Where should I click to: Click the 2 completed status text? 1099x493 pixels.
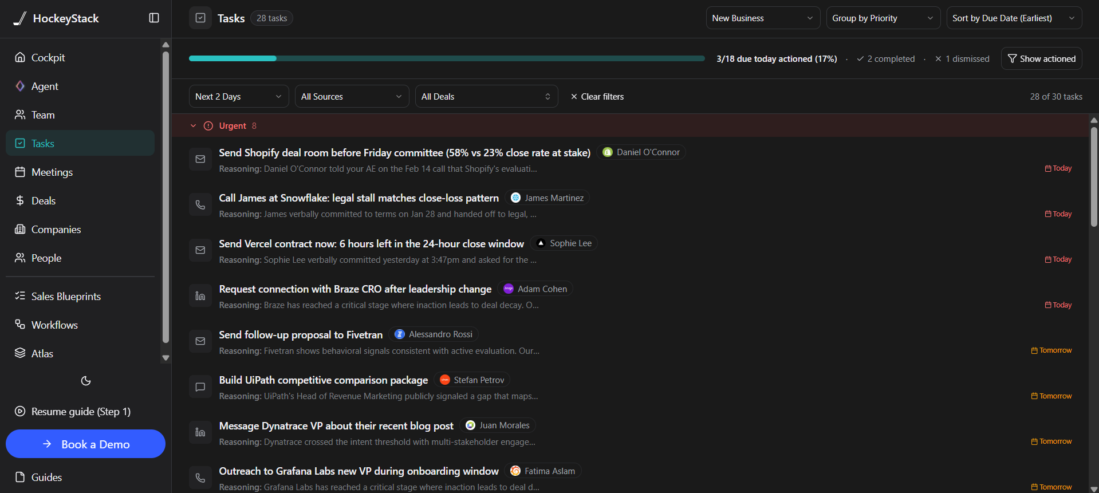[886, 58]
